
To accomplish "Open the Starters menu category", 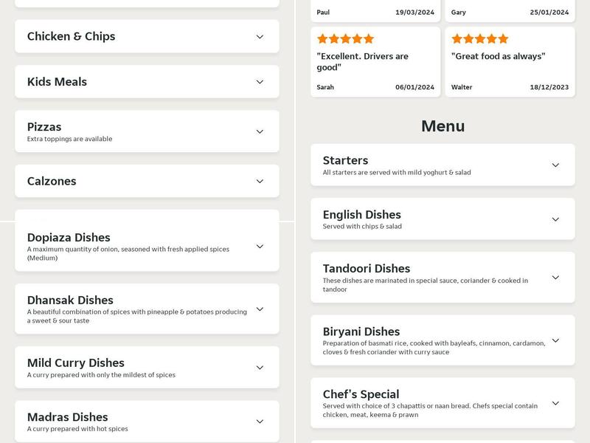I will pos(442,165).
